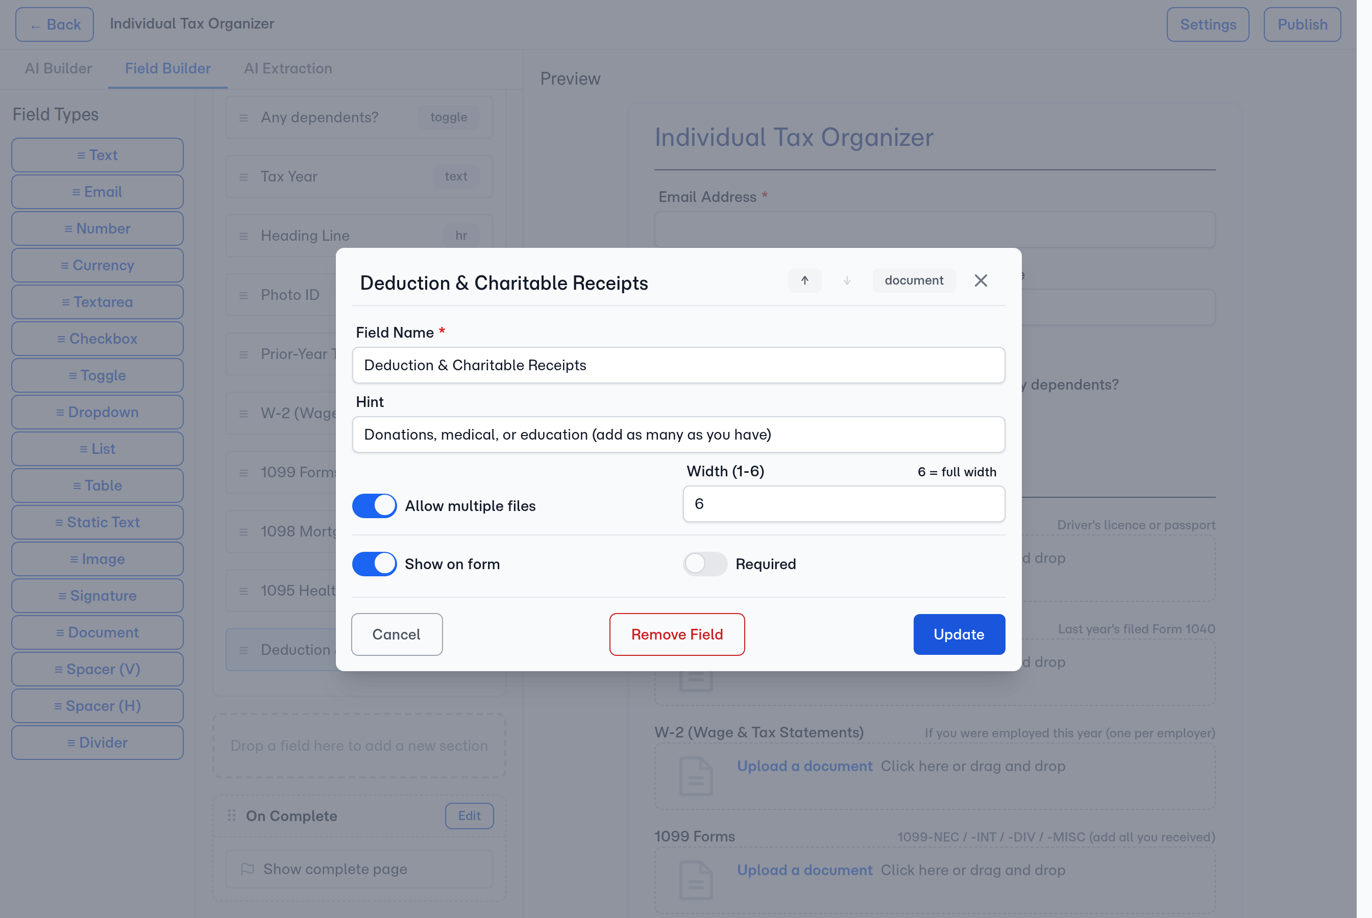Image resolution: width=1372 pixels, height=918 pixels.
Task: Click drag handle of Heading Line field
Action: tap(243, 236)
